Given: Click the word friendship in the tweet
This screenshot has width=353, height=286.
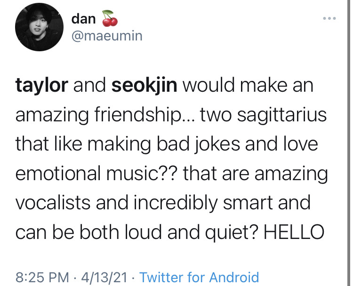Looking at the screenshot, I should click(138, 115).
